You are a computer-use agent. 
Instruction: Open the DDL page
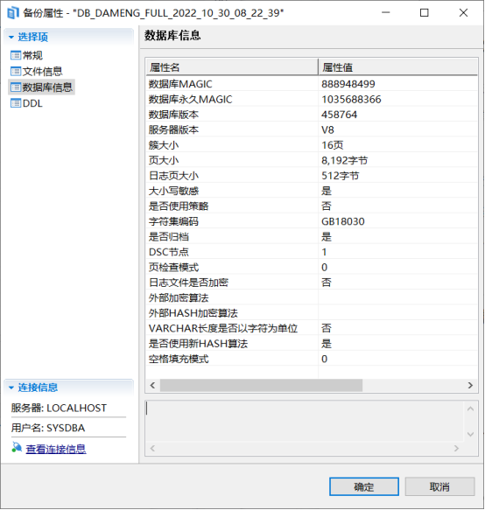point(32,103)
